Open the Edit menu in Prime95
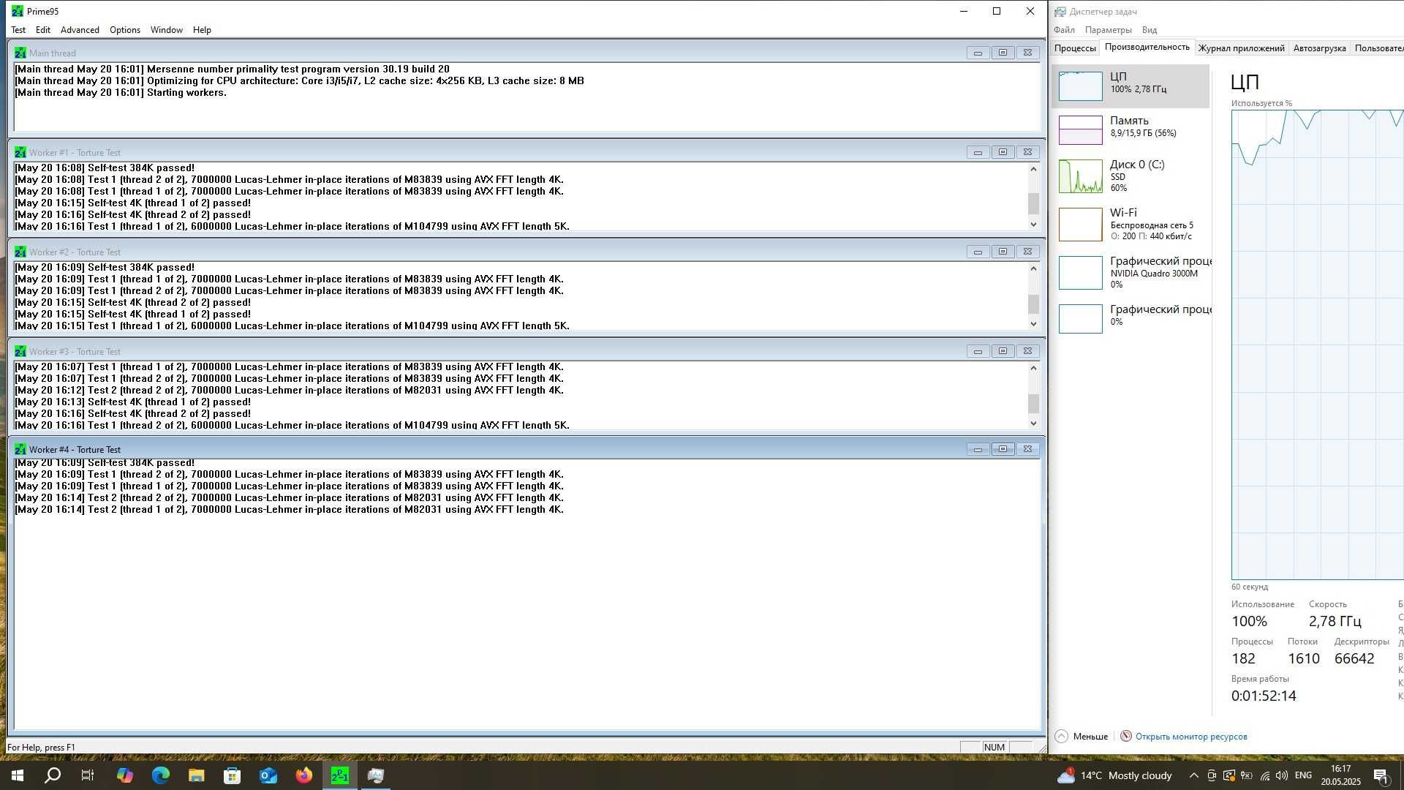Viewport: 1404px width, 790px height. [43, 30]
